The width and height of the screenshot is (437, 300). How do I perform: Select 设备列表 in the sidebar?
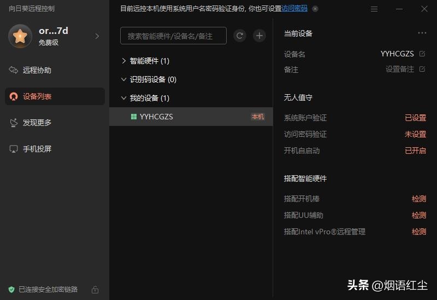click(x=55, y=96)
